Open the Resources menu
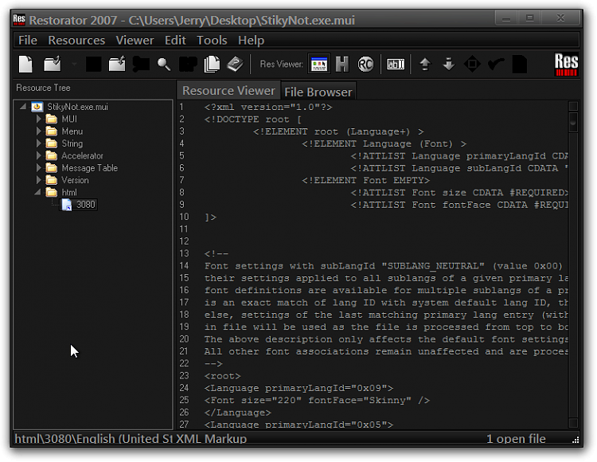The image size is (597, 462). tap(76, 40)
